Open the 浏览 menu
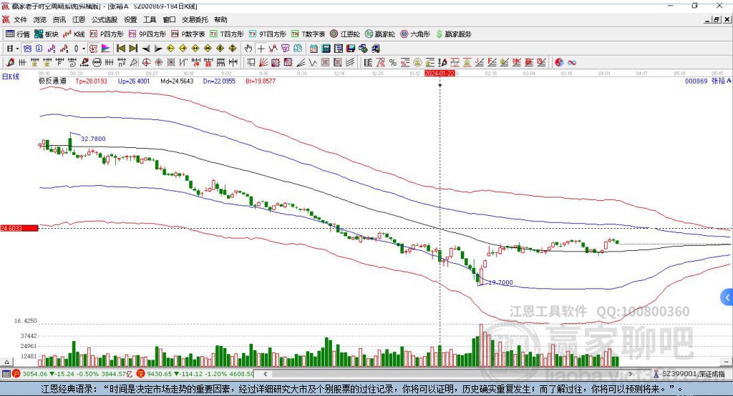Image resolution: width=733 pixels, height=396 pixels. pyautogui.click(x=40, y=19)
